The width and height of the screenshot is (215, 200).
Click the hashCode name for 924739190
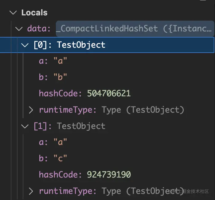59,175
